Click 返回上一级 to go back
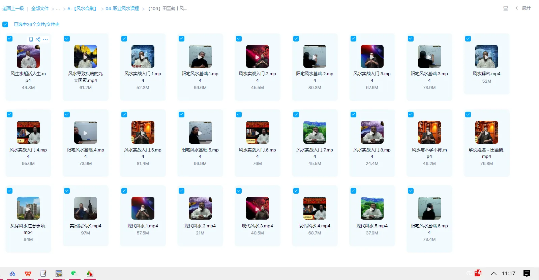 13,8
